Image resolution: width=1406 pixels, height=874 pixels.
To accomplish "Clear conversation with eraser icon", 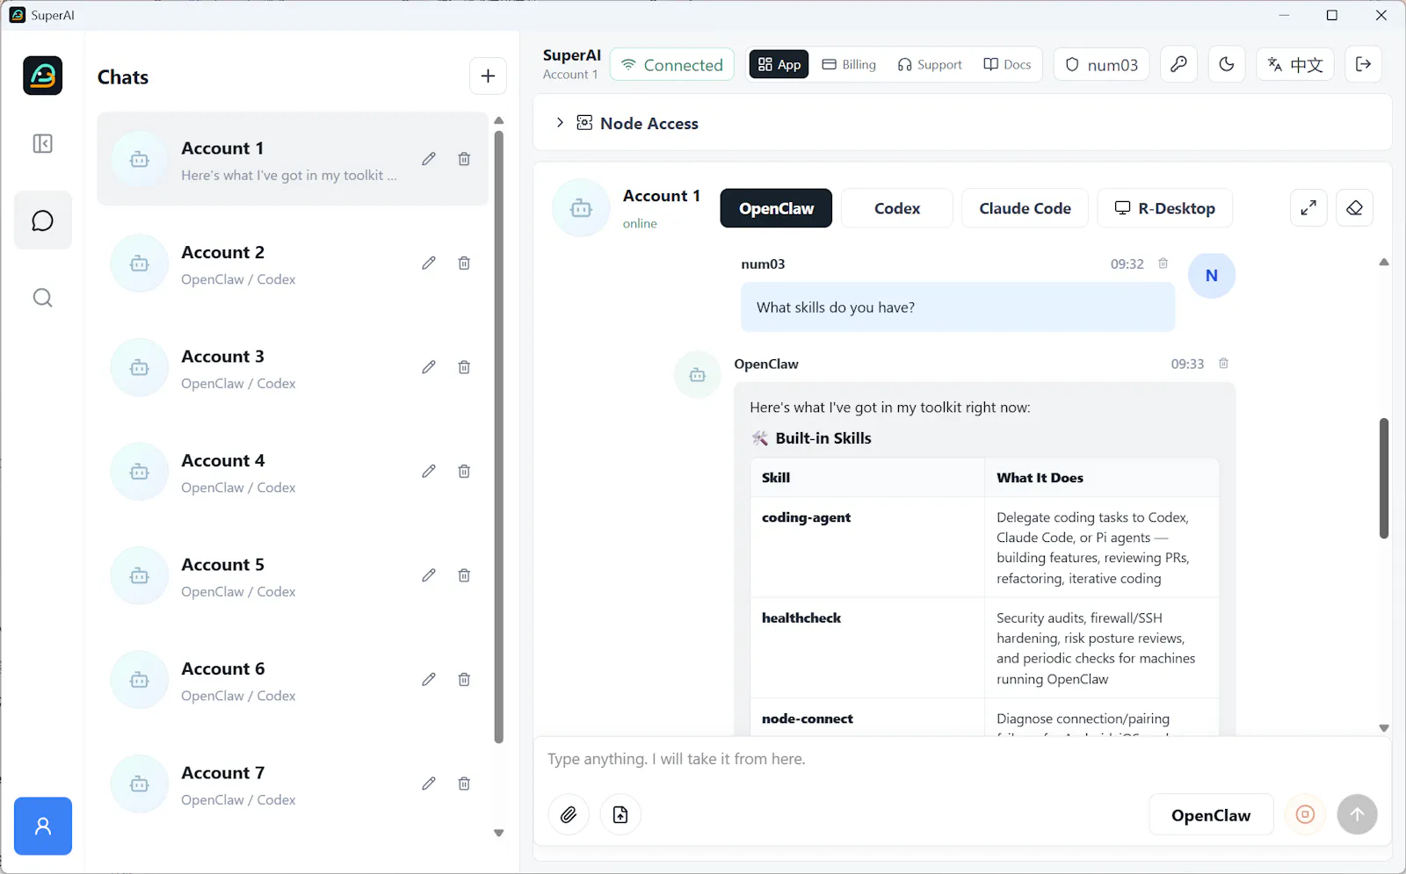I will pos(1354,208).
